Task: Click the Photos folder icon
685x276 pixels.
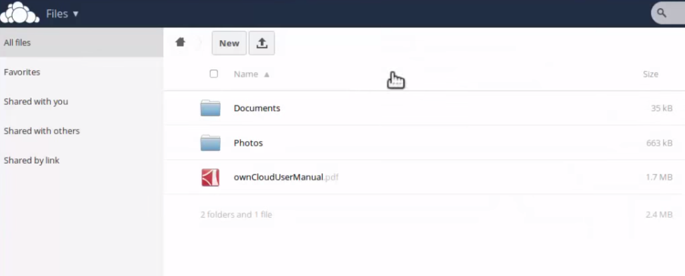Action: pos(210,143)
